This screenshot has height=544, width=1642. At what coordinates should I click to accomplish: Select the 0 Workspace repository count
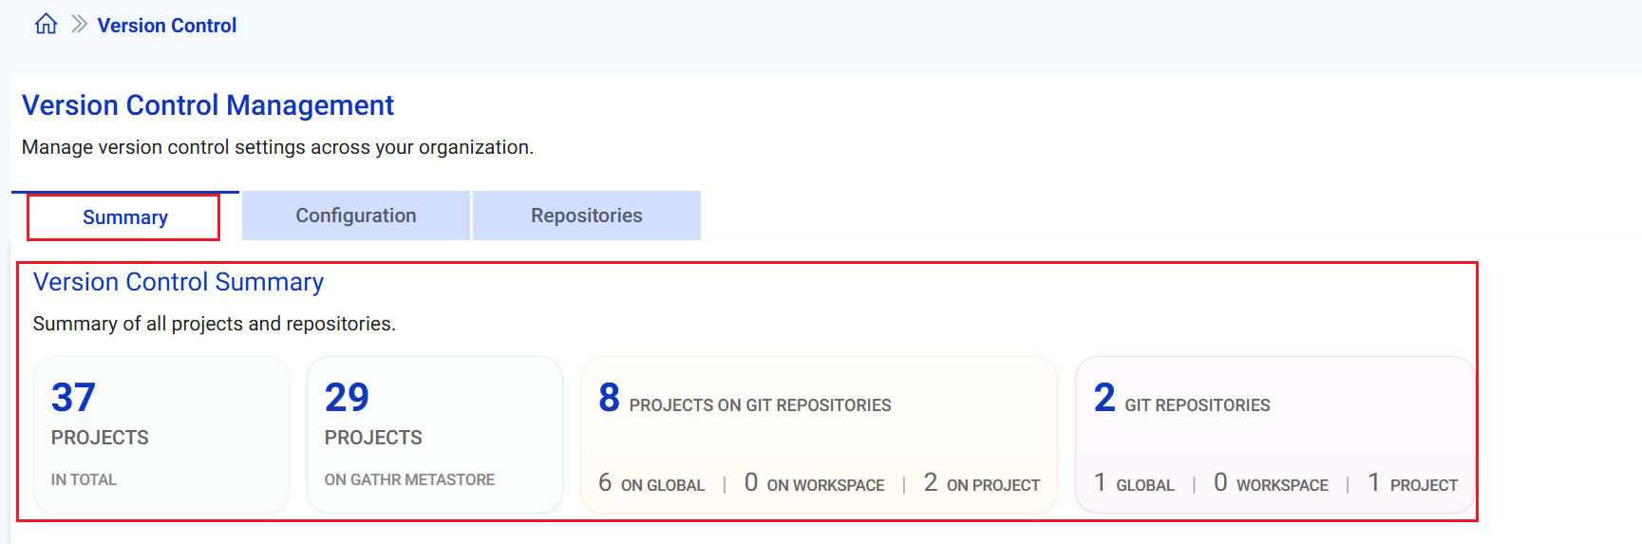1271,484
